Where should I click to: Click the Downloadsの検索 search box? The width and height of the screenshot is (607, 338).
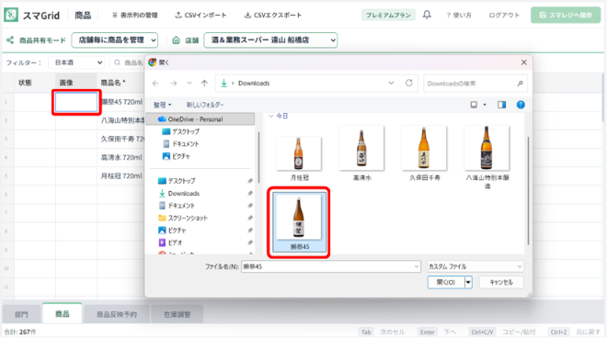pos(475,84)
